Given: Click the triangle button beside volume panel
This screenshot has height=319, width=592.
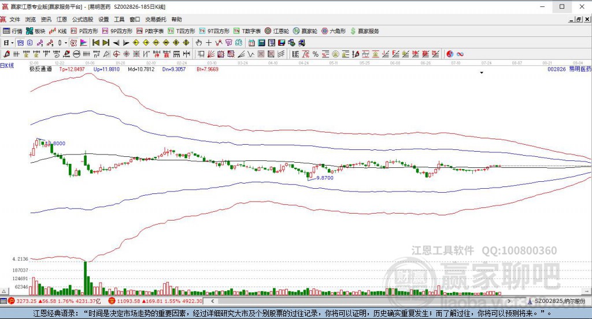Looking at the screenshot, I should click(x=4, y=291).
